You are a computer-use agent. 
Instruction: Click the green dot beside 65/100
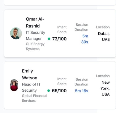click(x=49, y=91)
